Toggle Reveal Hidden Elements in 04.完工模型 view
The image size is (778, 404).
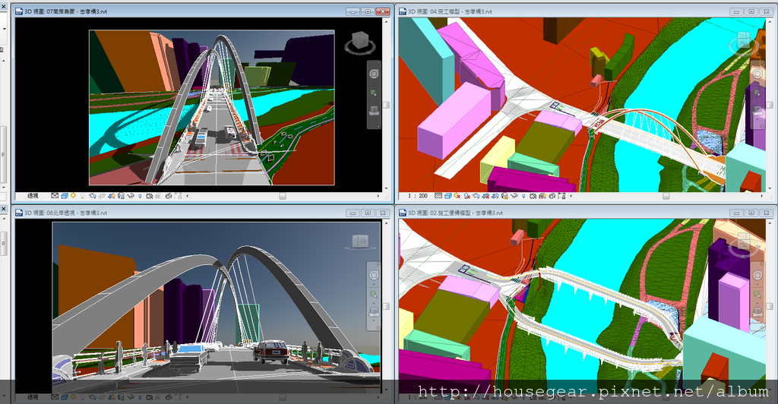point(523,196)
